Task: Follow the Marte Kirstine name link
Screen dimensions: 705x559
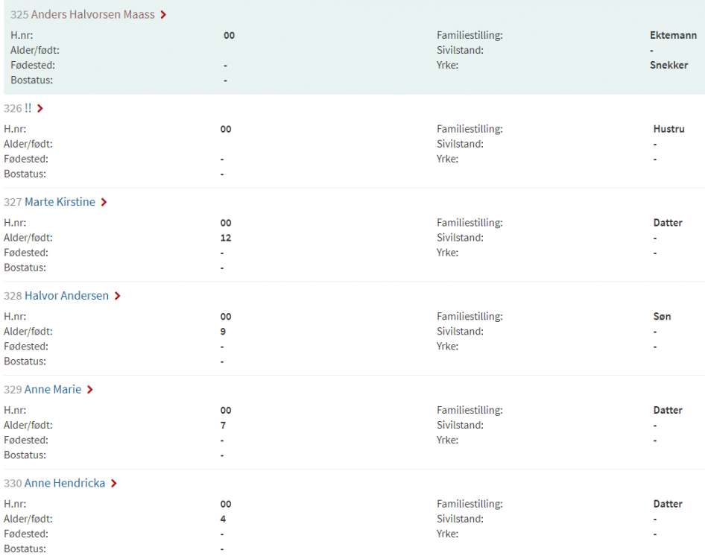Action: (60, 202)
